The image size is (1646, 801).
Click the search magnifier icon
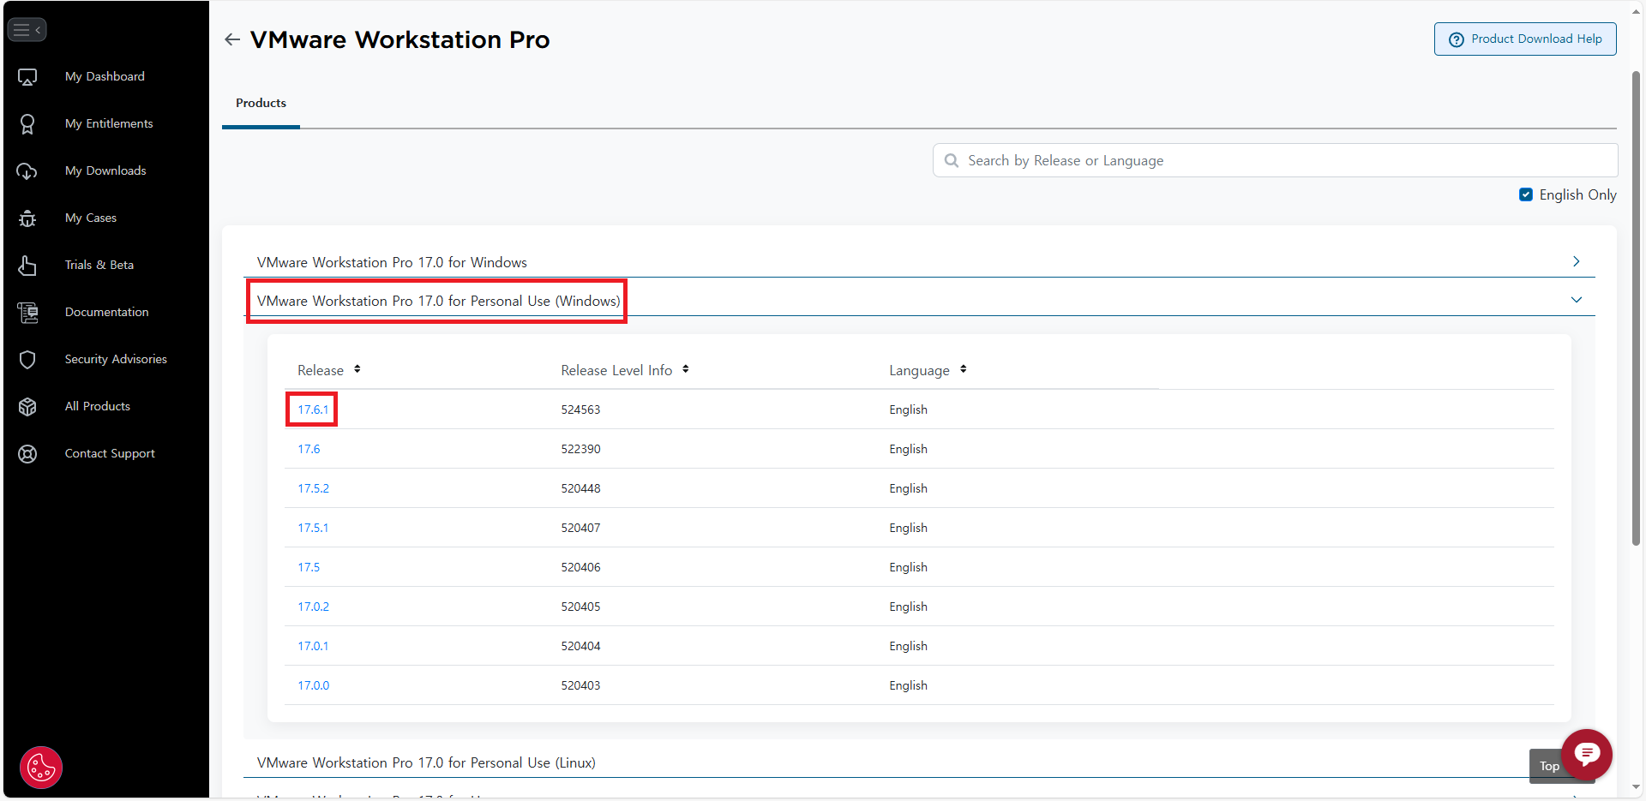coord(952,160)
